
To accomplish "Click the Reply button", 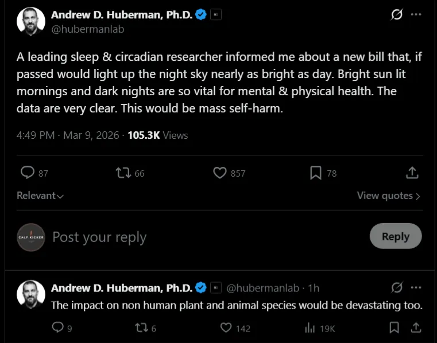I will pos(395,236).
